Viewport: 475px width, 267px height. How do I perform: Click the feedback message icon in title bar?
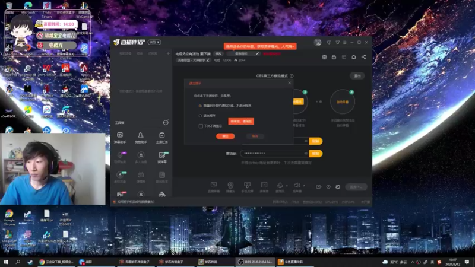pos(330,42)
